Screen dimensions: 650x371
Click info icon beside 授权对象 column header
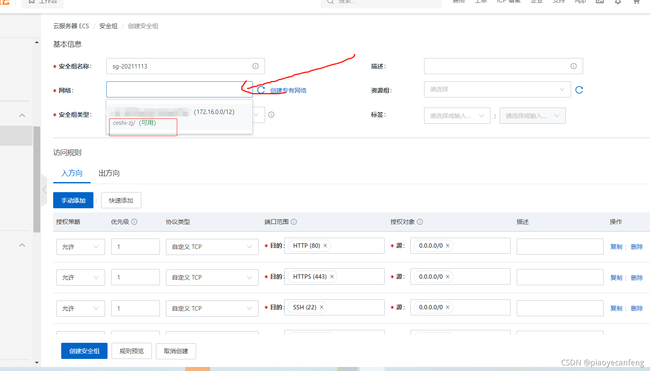420,222
